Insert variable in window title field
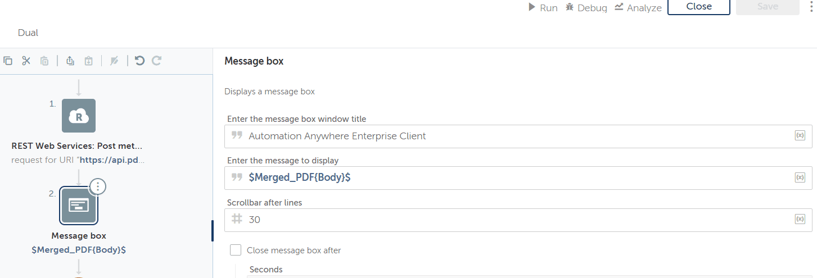The width and height of the screenshot is (817, 278). tap(800, 136)
